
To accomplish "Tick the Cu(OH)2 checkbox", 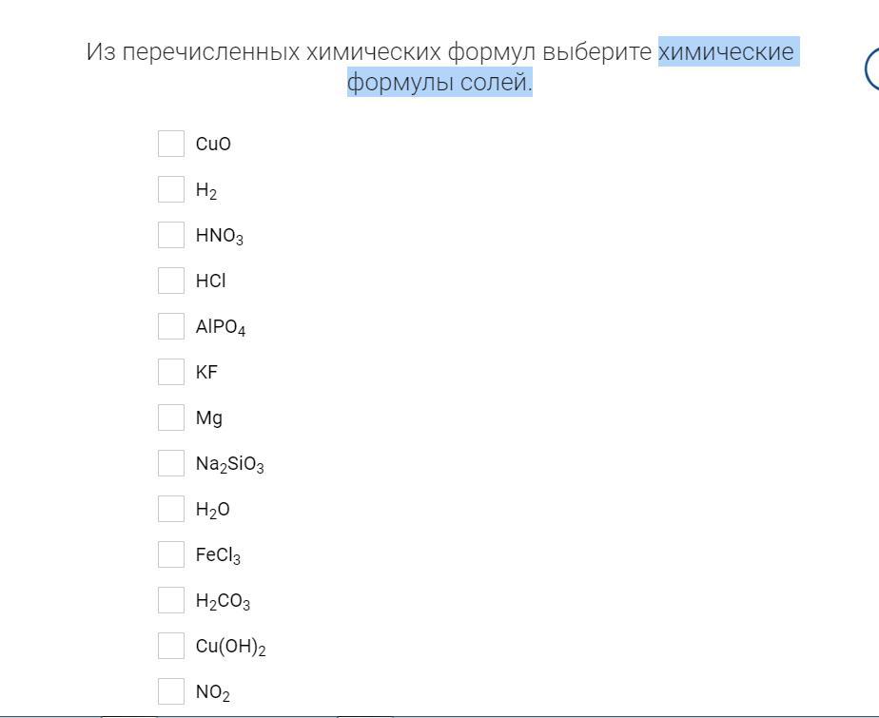I will tap(171, 646).
